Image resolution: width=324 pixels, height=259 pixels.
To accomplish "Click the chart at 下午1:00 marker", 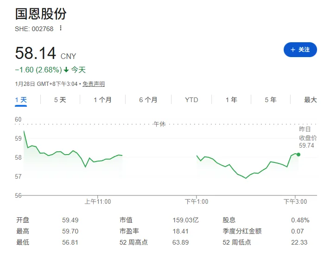I will point(197,156).
